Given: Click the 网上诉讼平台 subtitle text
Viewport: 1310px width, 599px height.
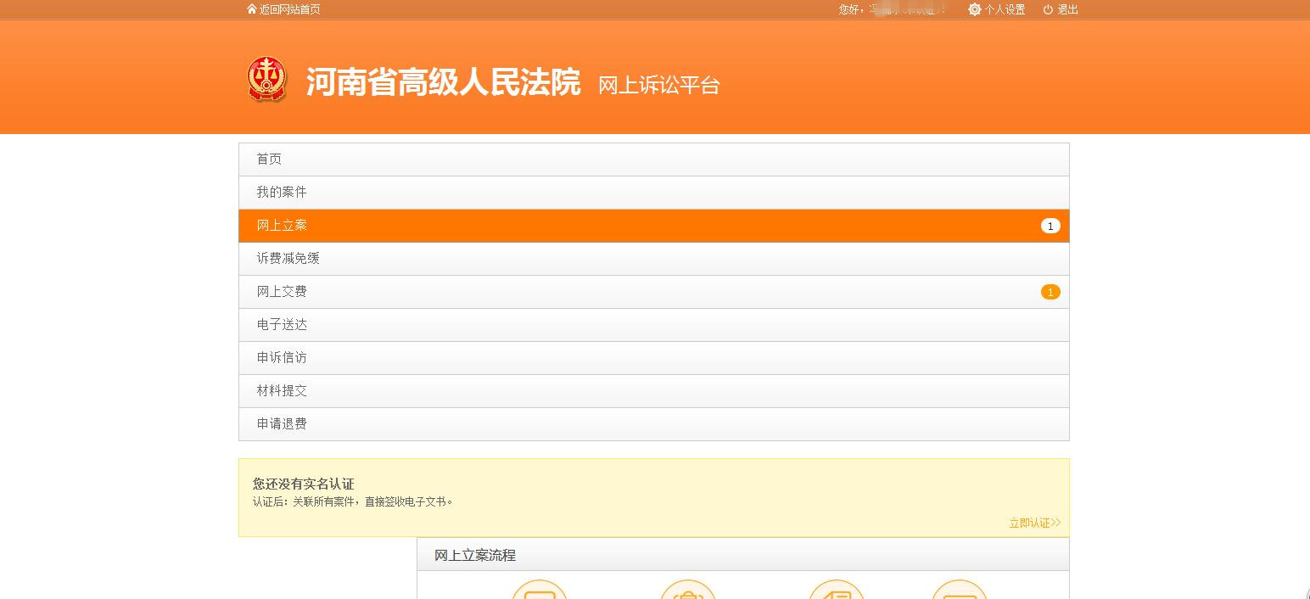Looking at the screenshot, I should (x=659, y=86).
